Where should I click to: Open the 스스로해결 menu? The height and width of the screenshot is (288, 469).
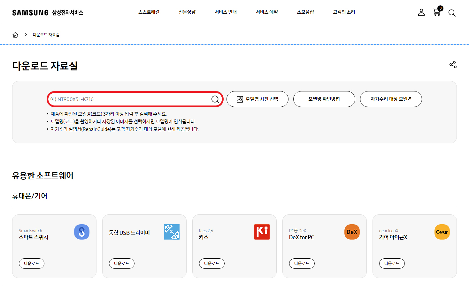(149, 12)
